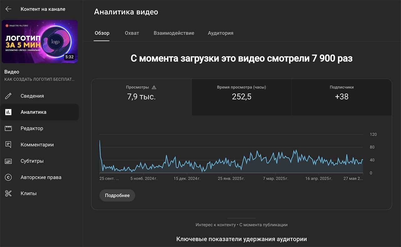Click the Субтитры captions icon

[8, 161]
